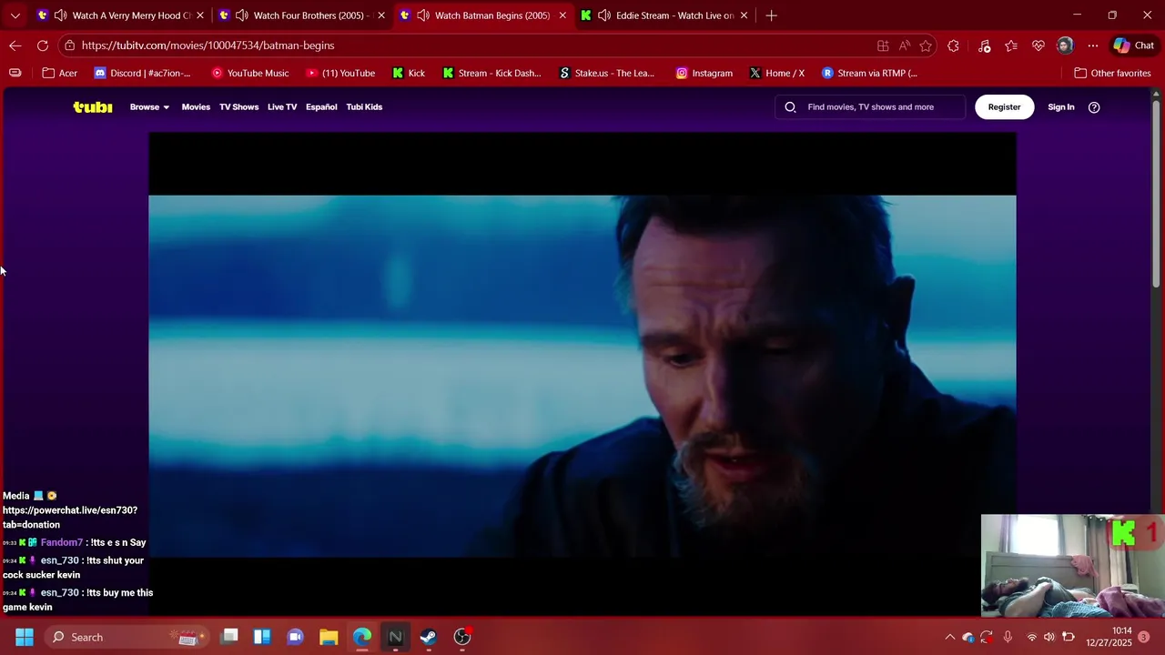Select the Watch Batman Begins (2005) tab

[x=484, y=15]
